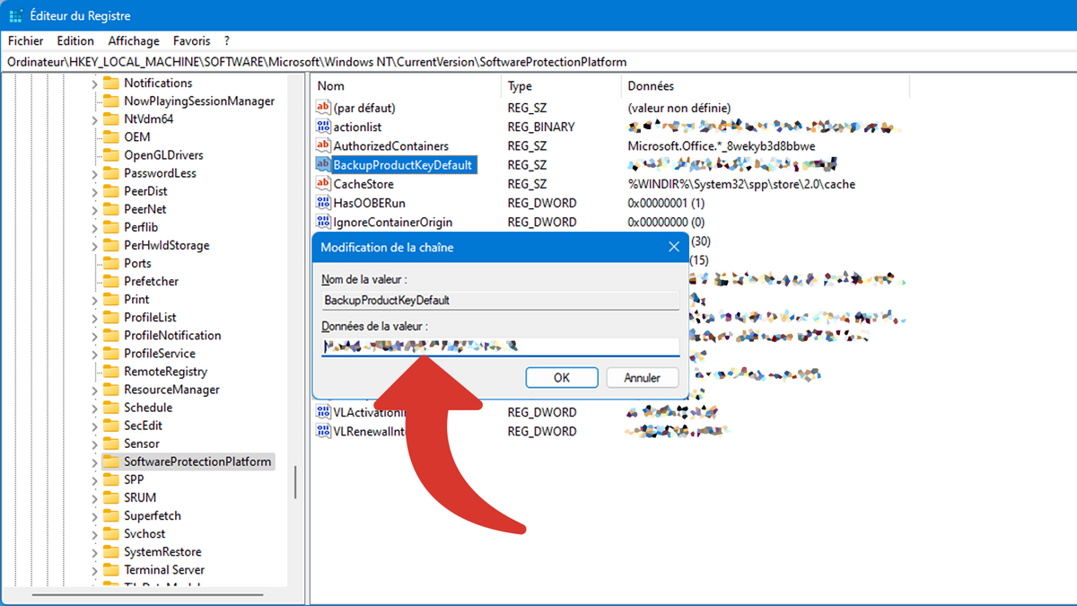Open the Affichage menu

[x=134, y=40]
